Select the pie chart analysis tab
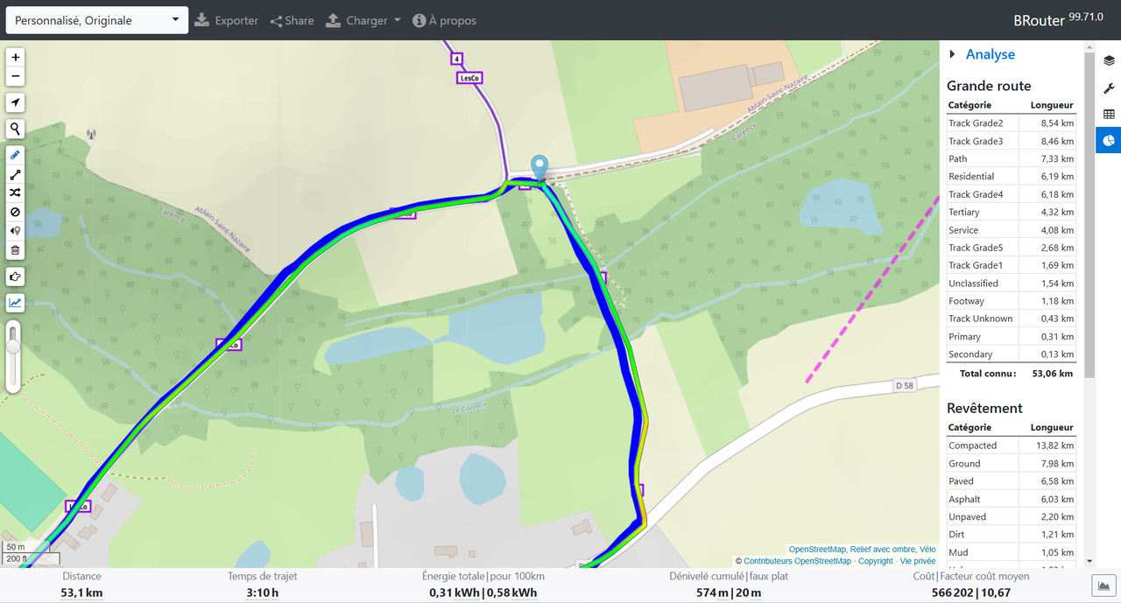The image size is (1121, 603). coord(1109,140)
